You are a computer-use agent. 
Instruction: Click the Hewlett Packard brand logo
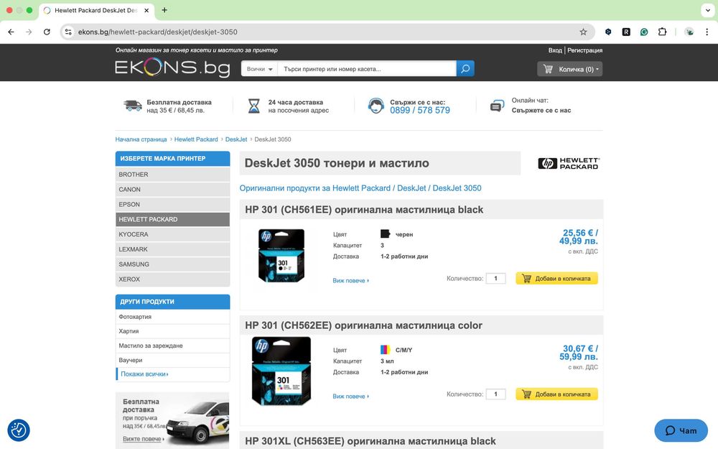point(568,164)
